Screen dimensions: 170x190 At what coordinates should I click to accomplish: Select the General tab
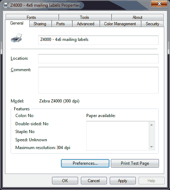[x=17, y=23]
